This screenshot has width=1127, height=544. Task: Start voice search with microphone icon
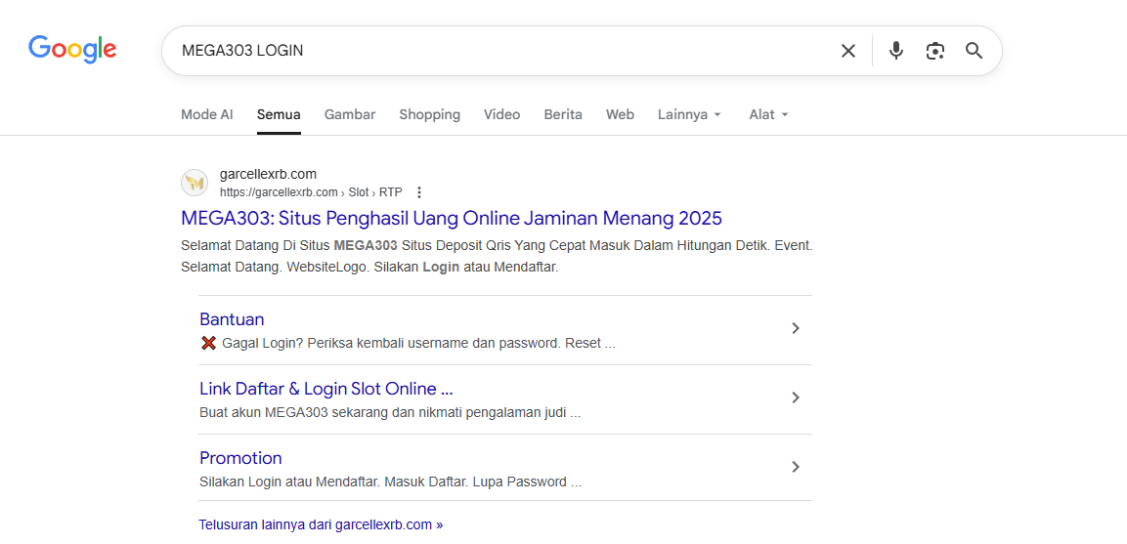coord(895,51)
